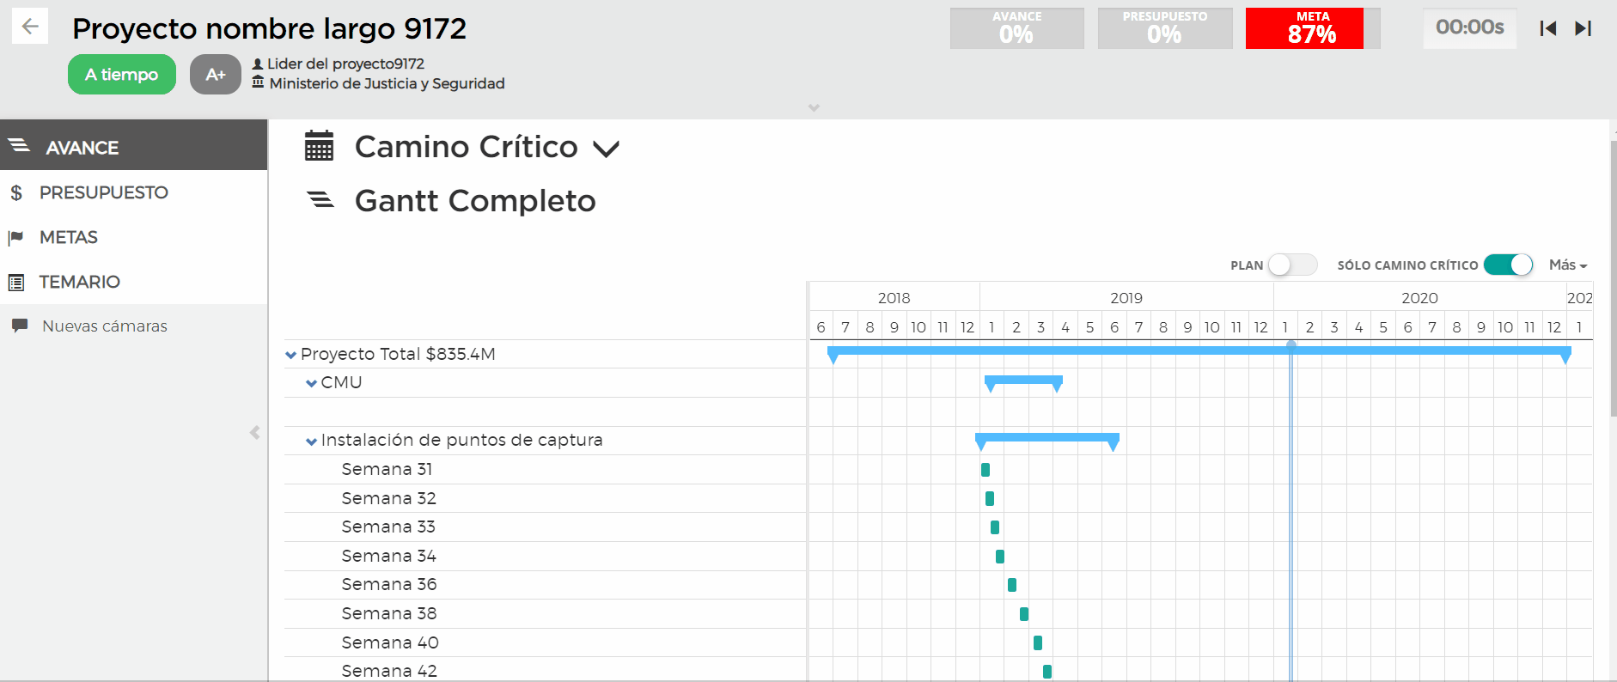Click the A tiempo status button
Viewport: 1617px width, 682px height.
[x=122, y=75]
